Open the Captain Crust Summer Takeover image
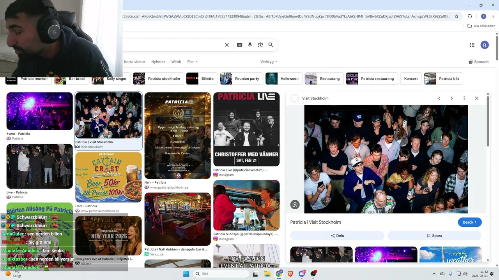 click(108, 177)
